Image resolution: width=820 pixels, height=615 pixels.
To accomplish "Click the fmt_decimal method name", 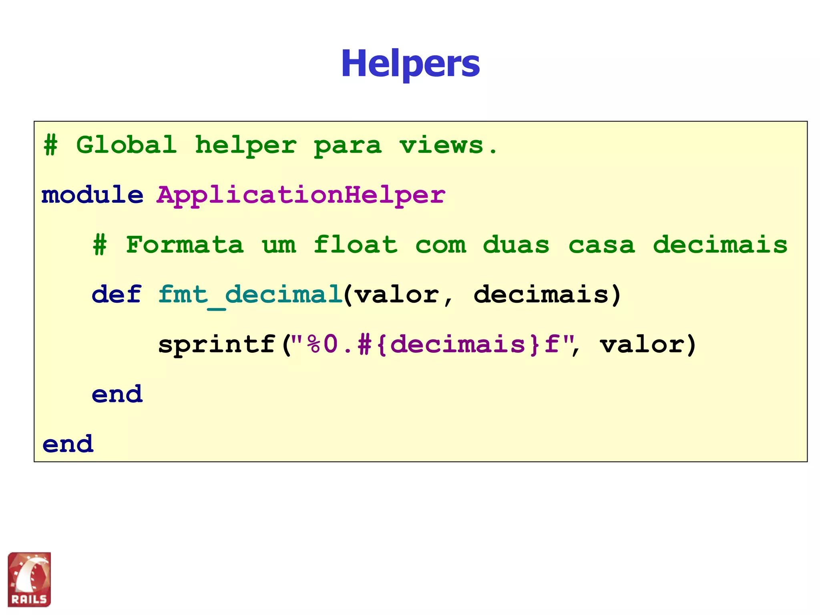I will (250, 296).
